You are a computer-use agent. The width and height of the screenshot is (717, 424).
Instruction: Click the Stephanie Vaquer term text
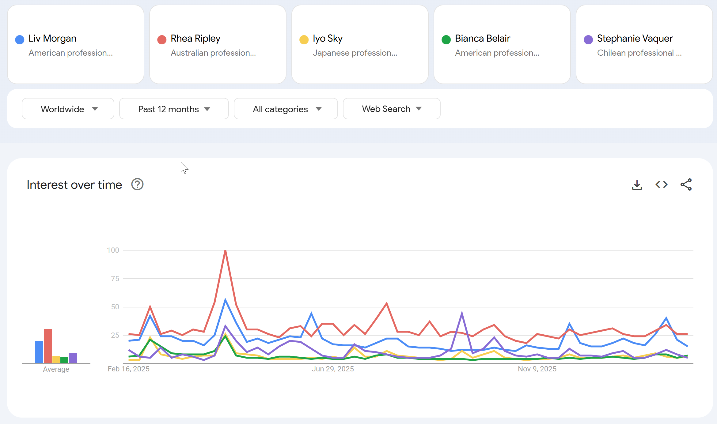[x=635, y=39]
